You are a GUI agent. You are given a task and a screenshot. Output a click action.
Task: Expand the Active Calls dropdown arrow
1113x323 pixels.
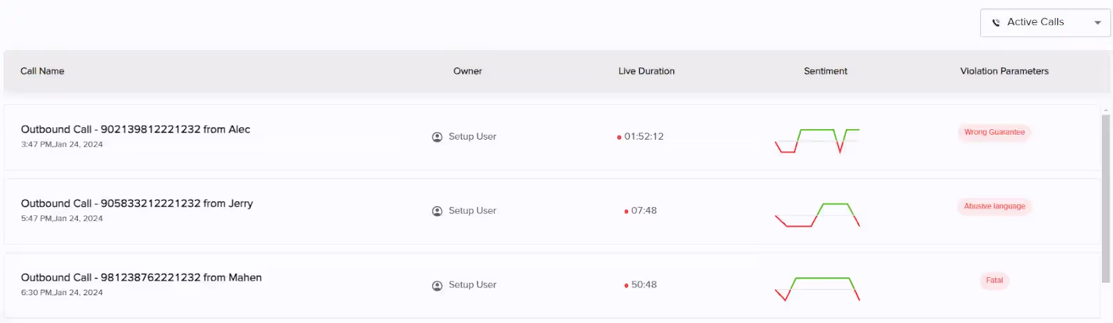(1098, 23)
